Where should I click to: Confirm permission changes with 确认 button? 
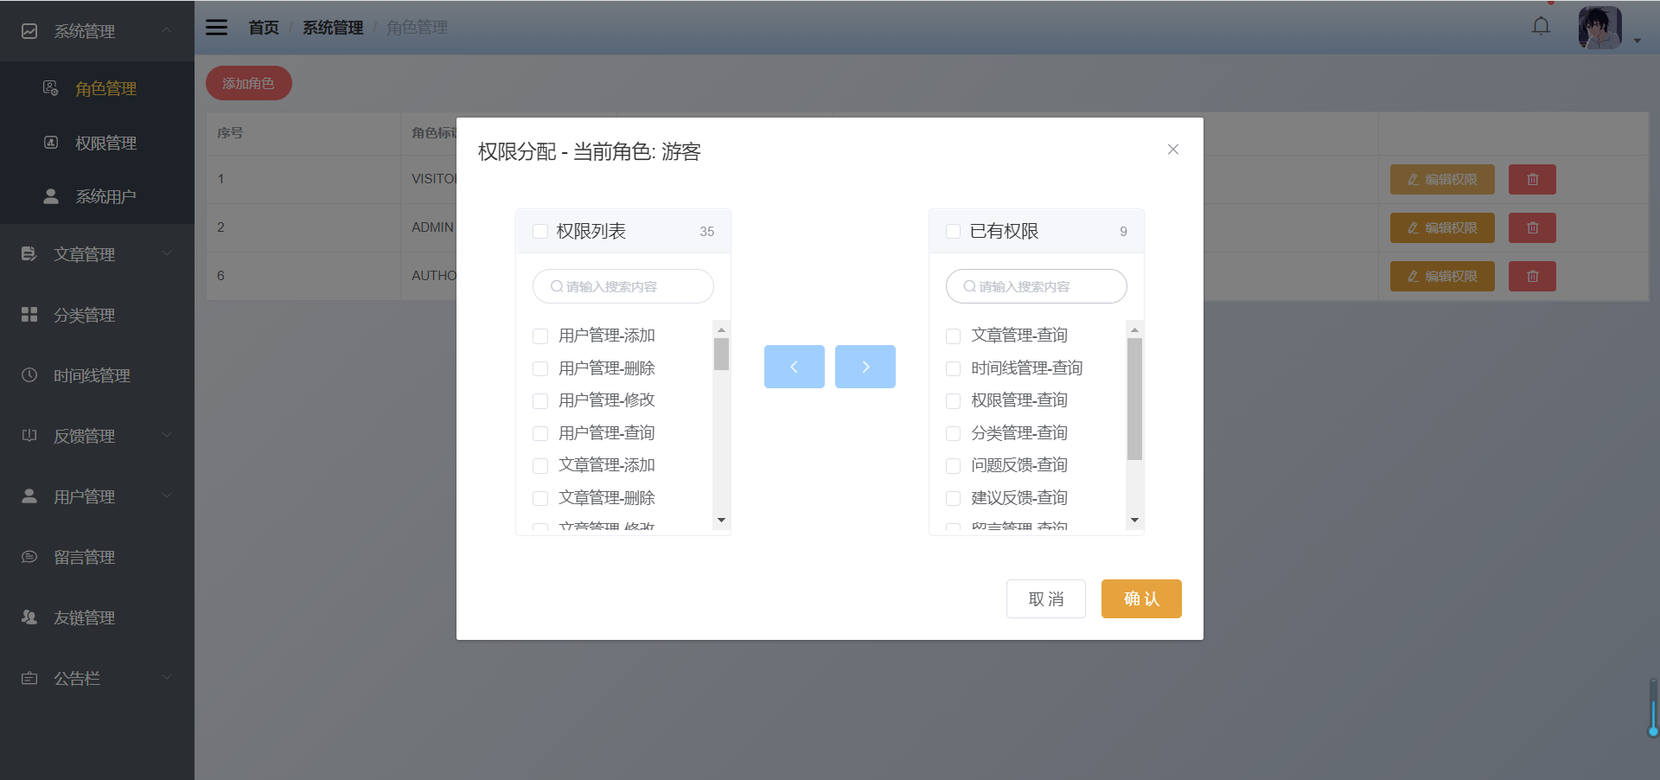(x=1140, y=598)
